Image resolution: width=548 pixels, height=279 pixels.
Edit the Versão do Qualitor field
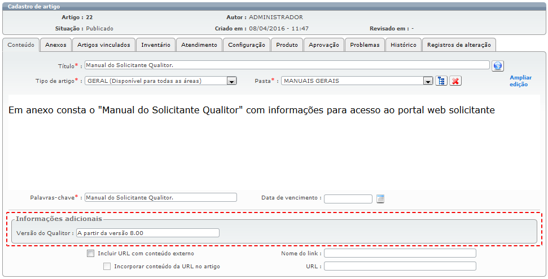[148, 233]
